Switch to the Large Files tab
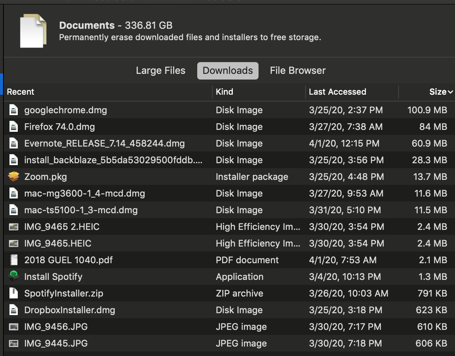The height and width of the screenshot is (356, 455). pos(160,71)
